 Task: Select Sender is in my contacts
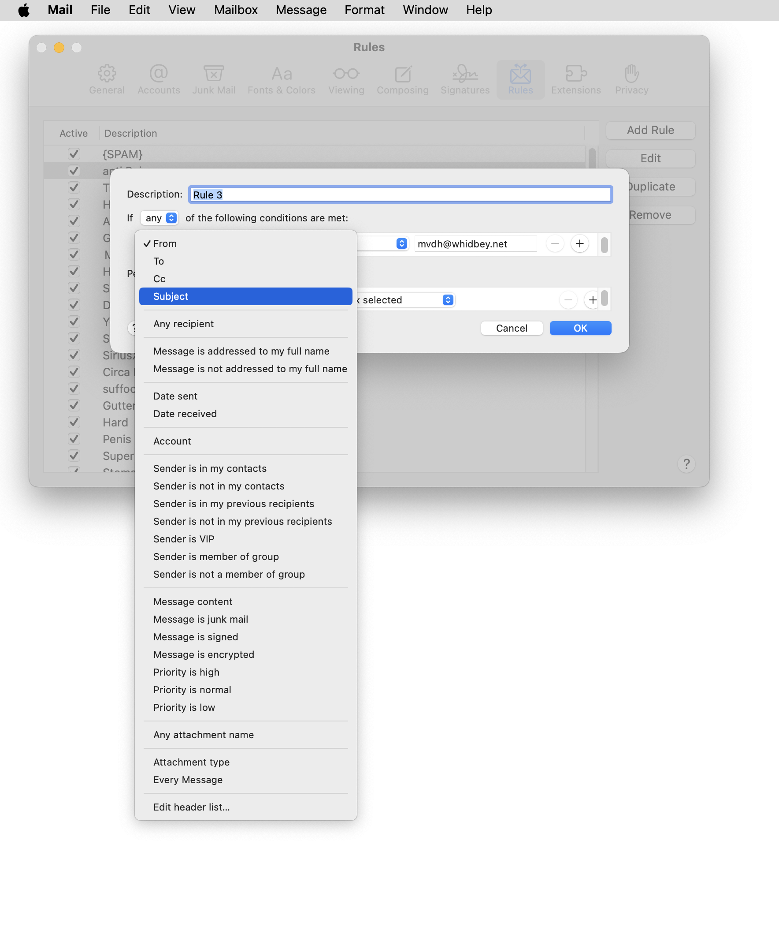click(x=245, y=468)
